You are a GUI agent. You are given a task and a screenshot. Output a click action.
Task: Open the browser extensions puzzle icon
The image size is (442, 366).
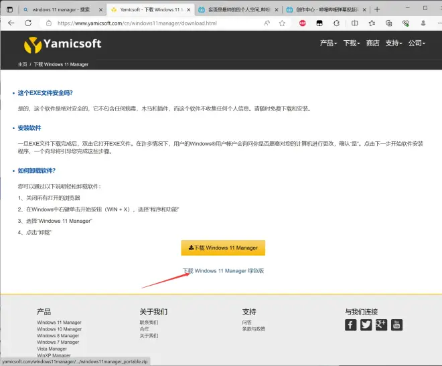336,23
